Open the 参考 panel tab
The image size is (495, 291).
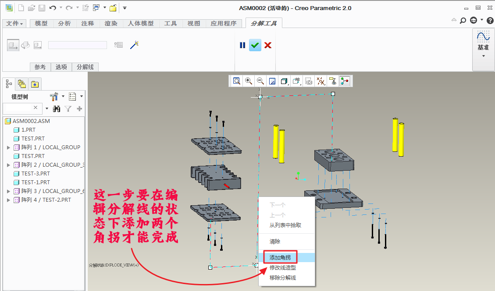click(40, 67)
